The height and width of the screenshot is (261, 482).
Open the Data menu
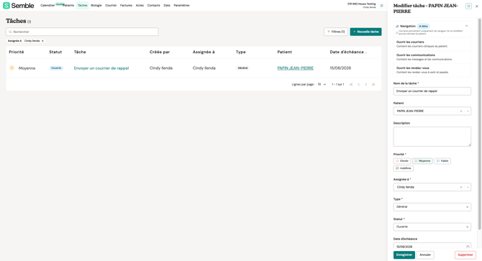point(167,6)
